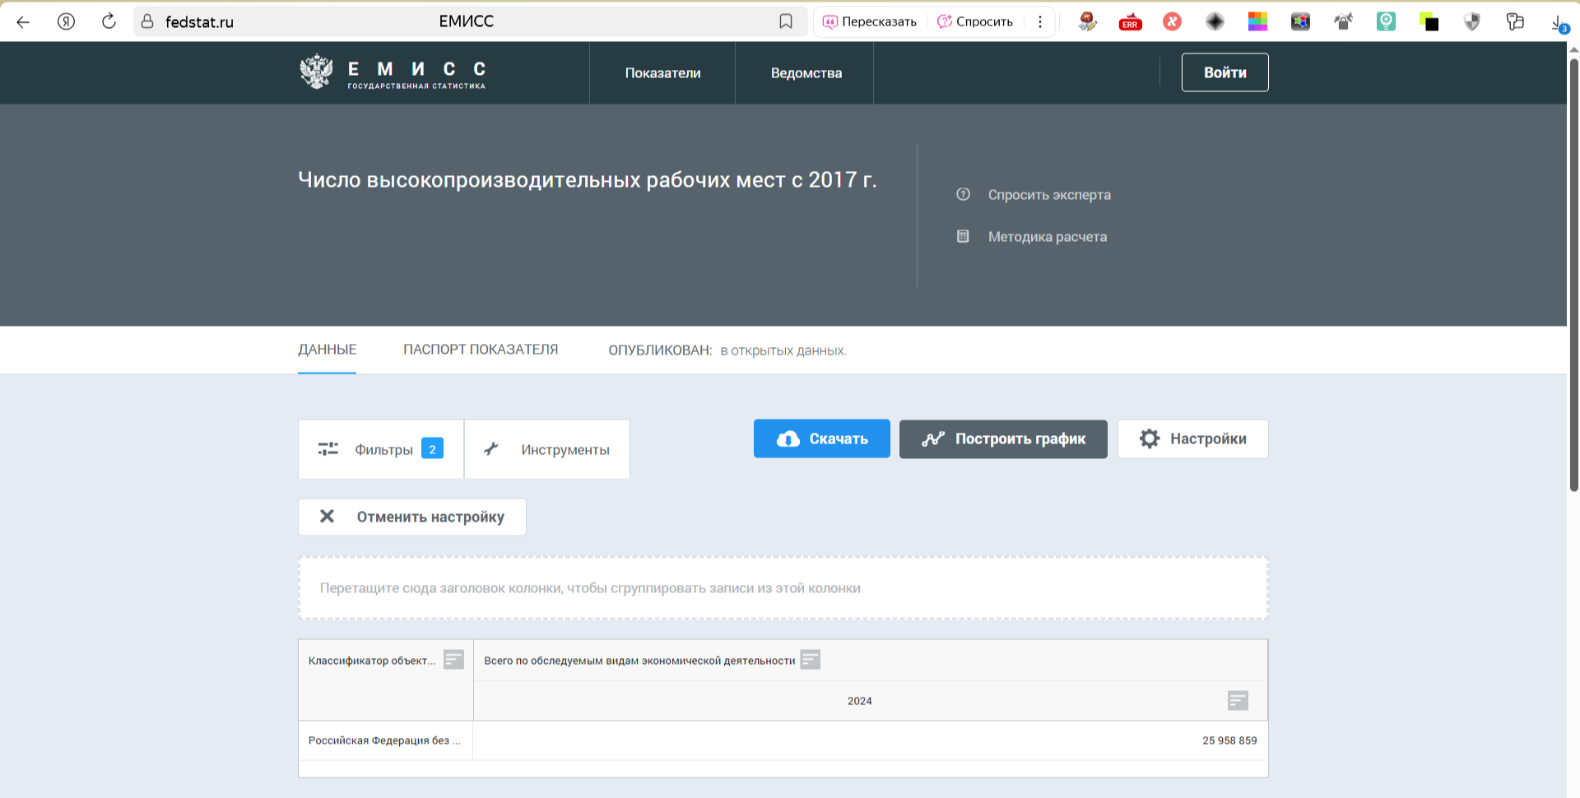Screen dimensions: 1580x798
Task: Open the browser three-dot menu
Action: pos(1040,21)
